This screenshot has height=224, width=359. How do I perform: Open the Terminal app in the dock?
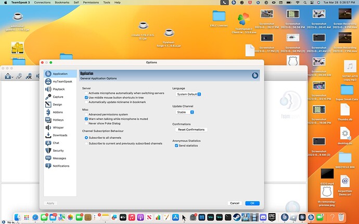(x=228, y=217)
